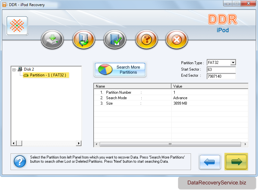Click the drive icon beside Partition - 1
258x190 pixels.
click(x=26, y=75)
